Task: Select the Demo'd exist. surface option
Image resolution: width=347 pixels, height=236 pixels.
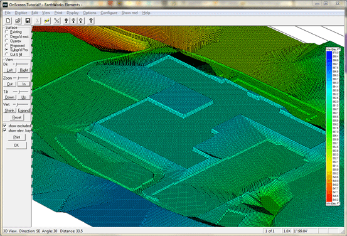Action: (x=17, y=36)
